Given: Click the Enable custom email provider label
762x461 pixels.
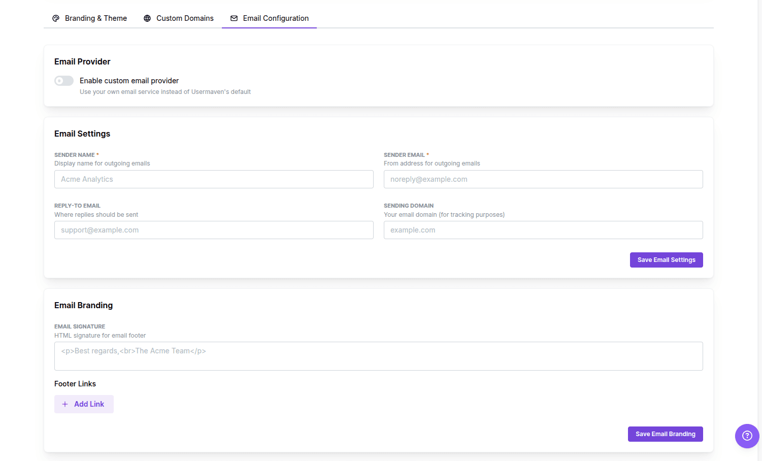Looking at the screenshot, I should point(129,80).
